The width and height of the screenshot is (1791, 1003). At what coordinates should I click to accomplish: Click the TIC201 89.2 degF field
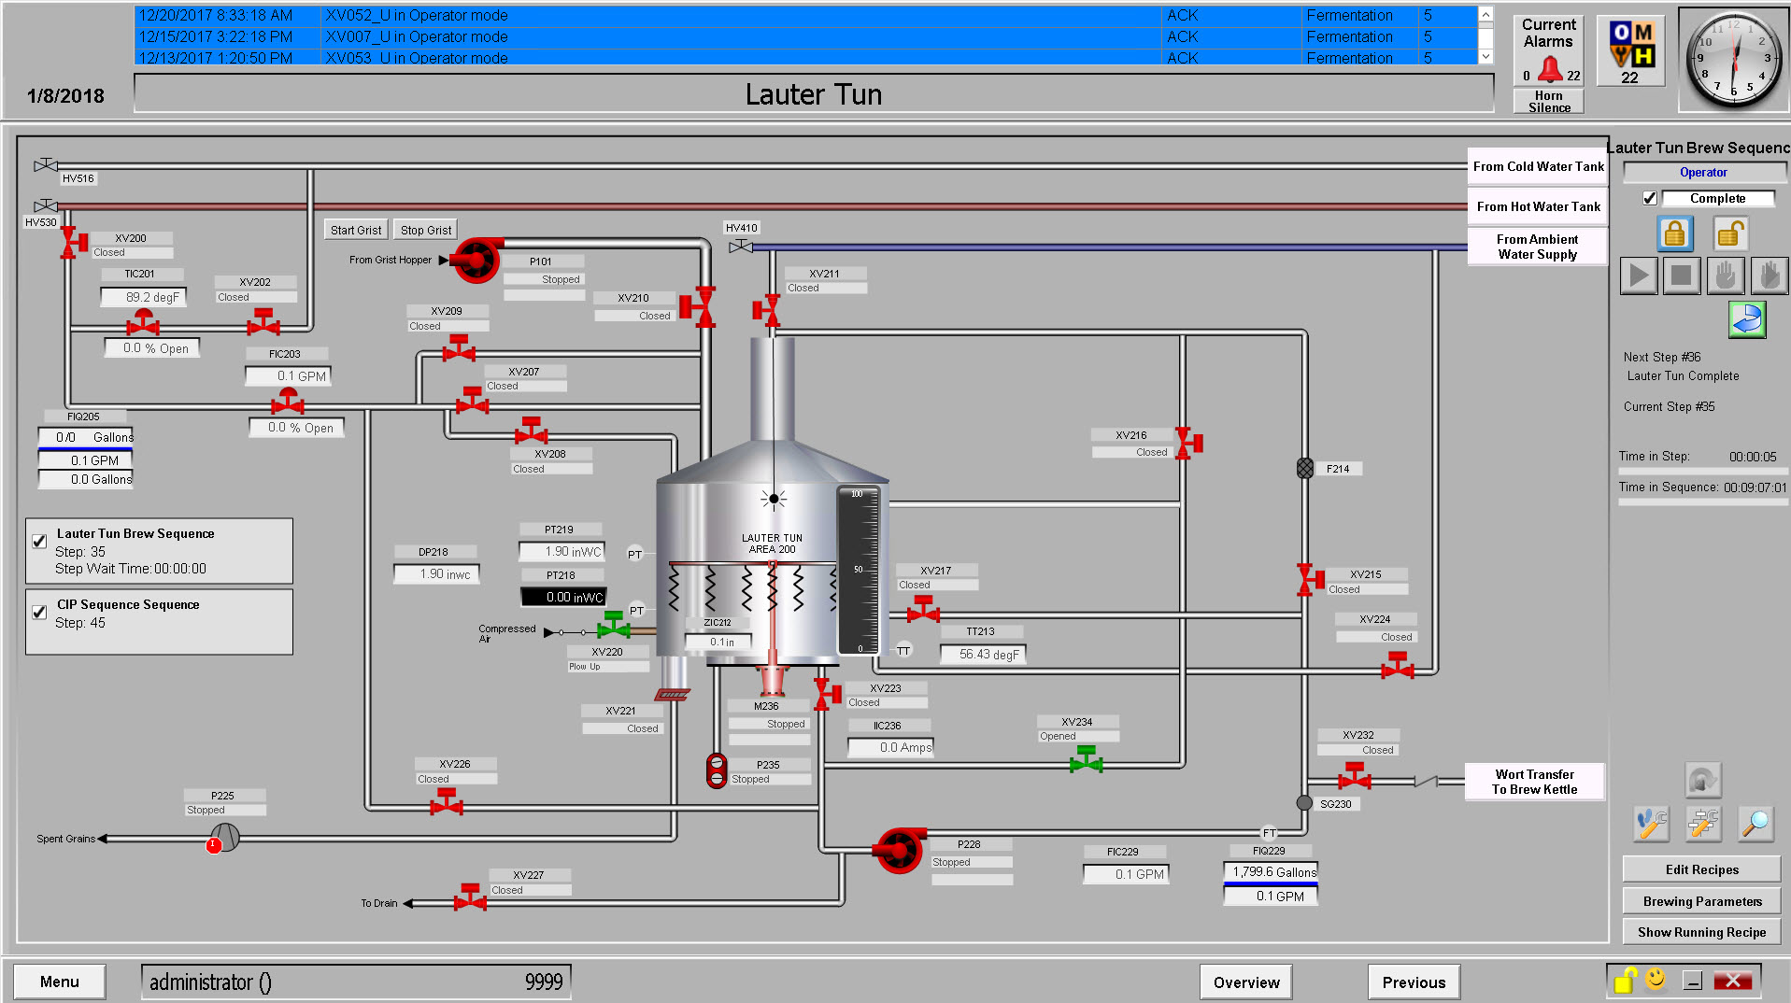point(144,297)
